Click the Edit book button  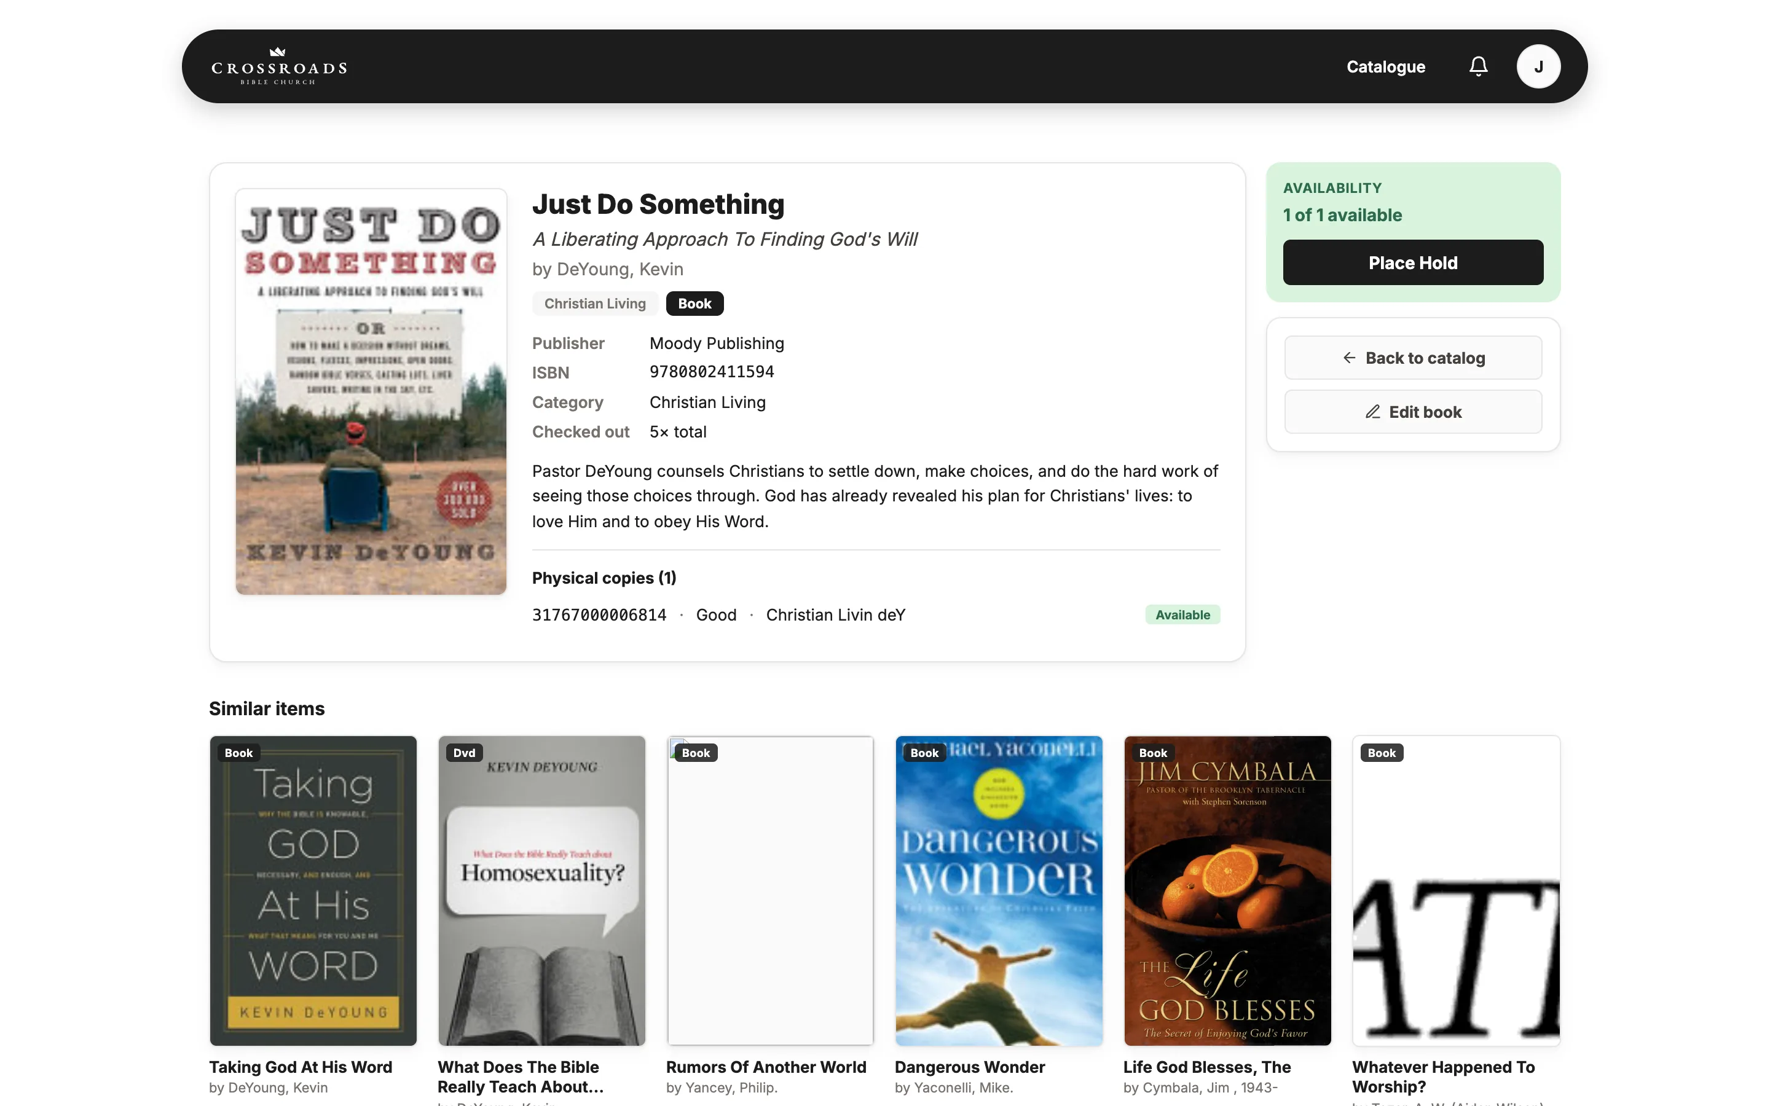coord(1412,412)
